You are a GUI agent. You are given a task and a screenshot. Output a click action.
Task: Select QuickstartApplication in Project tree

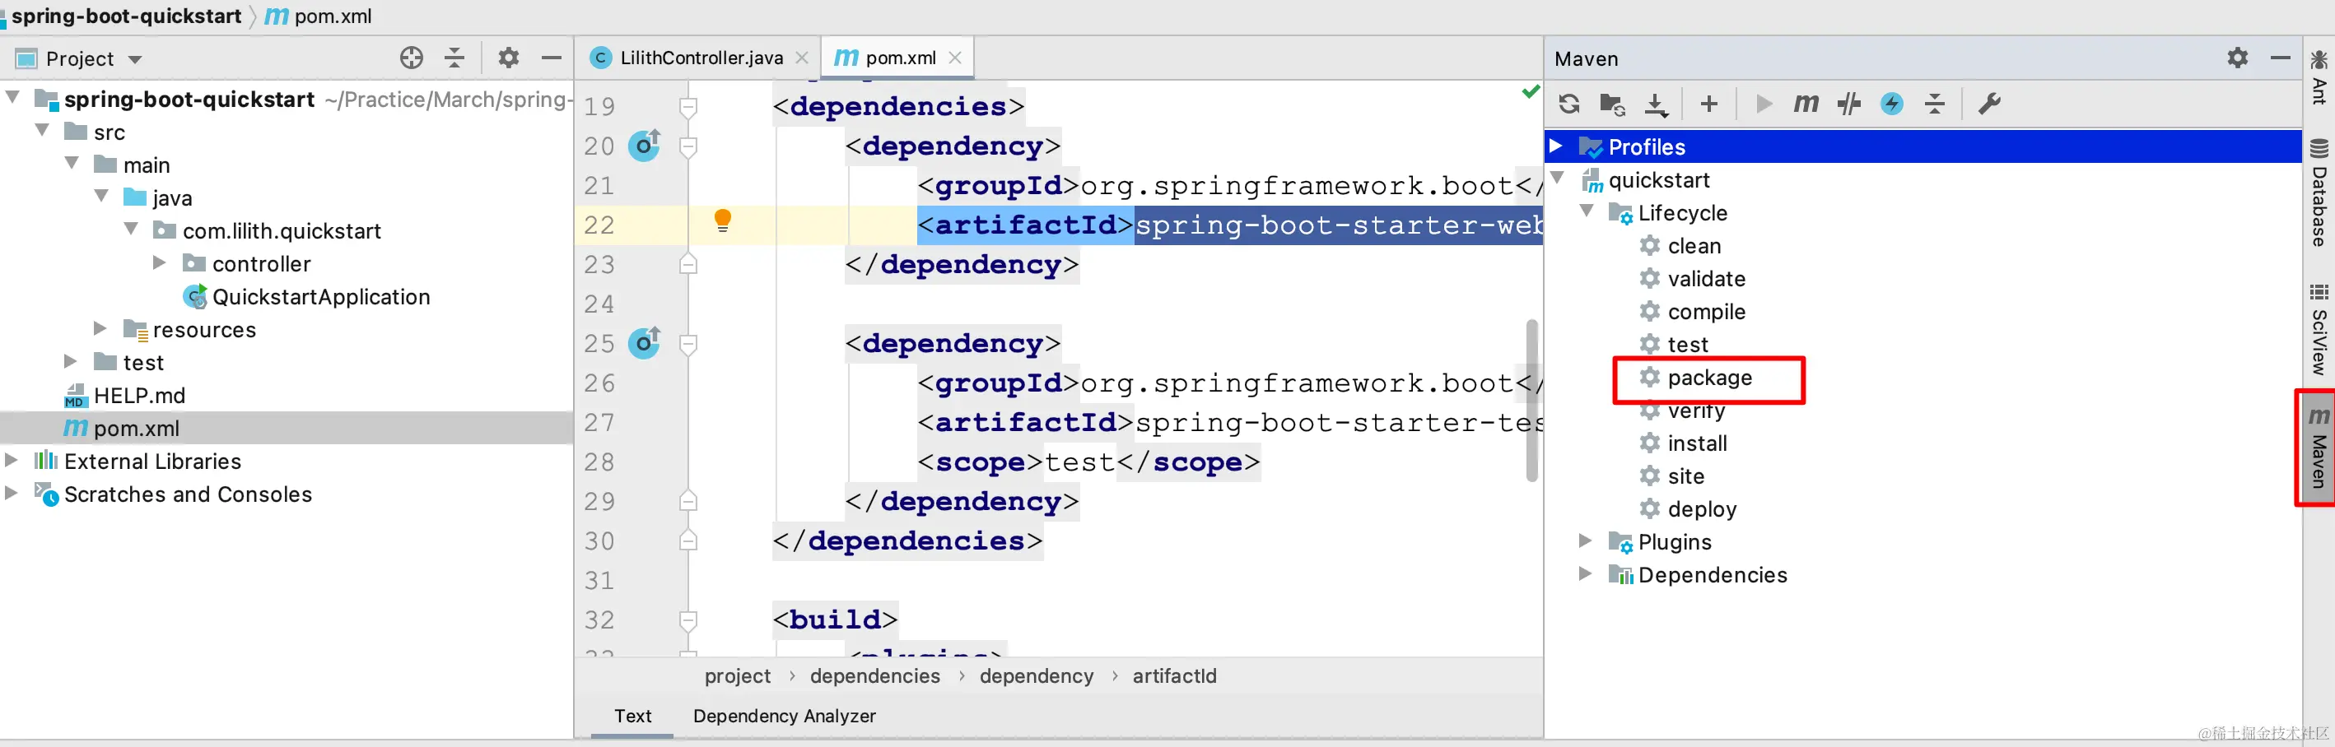tap(321, 297)
